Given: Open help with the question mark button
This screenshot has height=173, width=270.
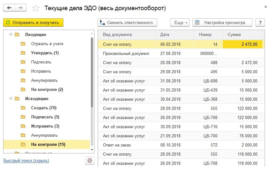Looking at the screenshot, I should click(x=260, y=23).
